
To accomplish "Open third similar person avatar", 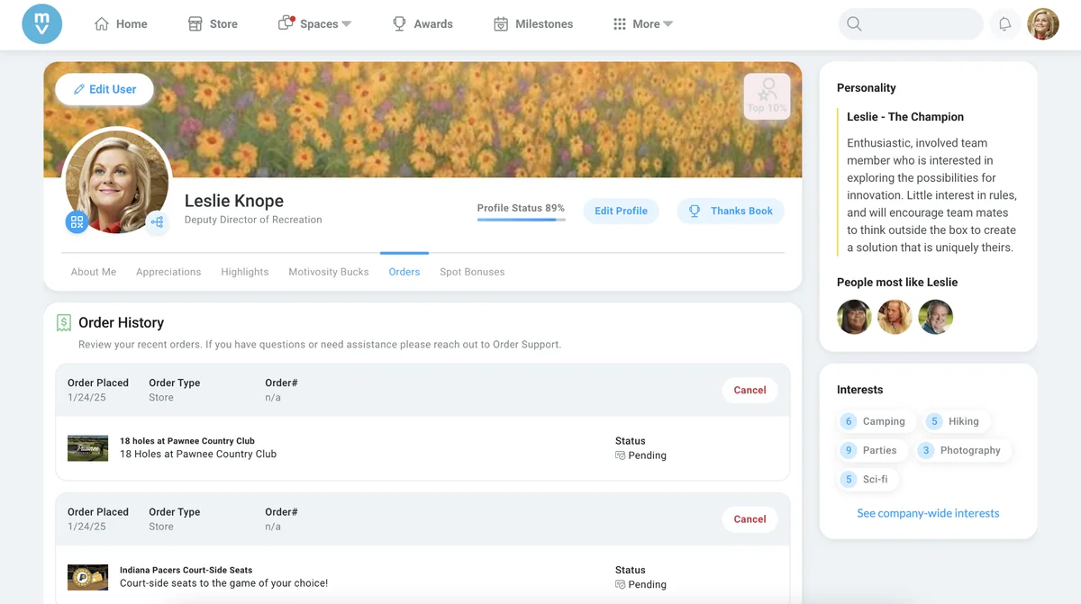I will [x=936, y=317].
